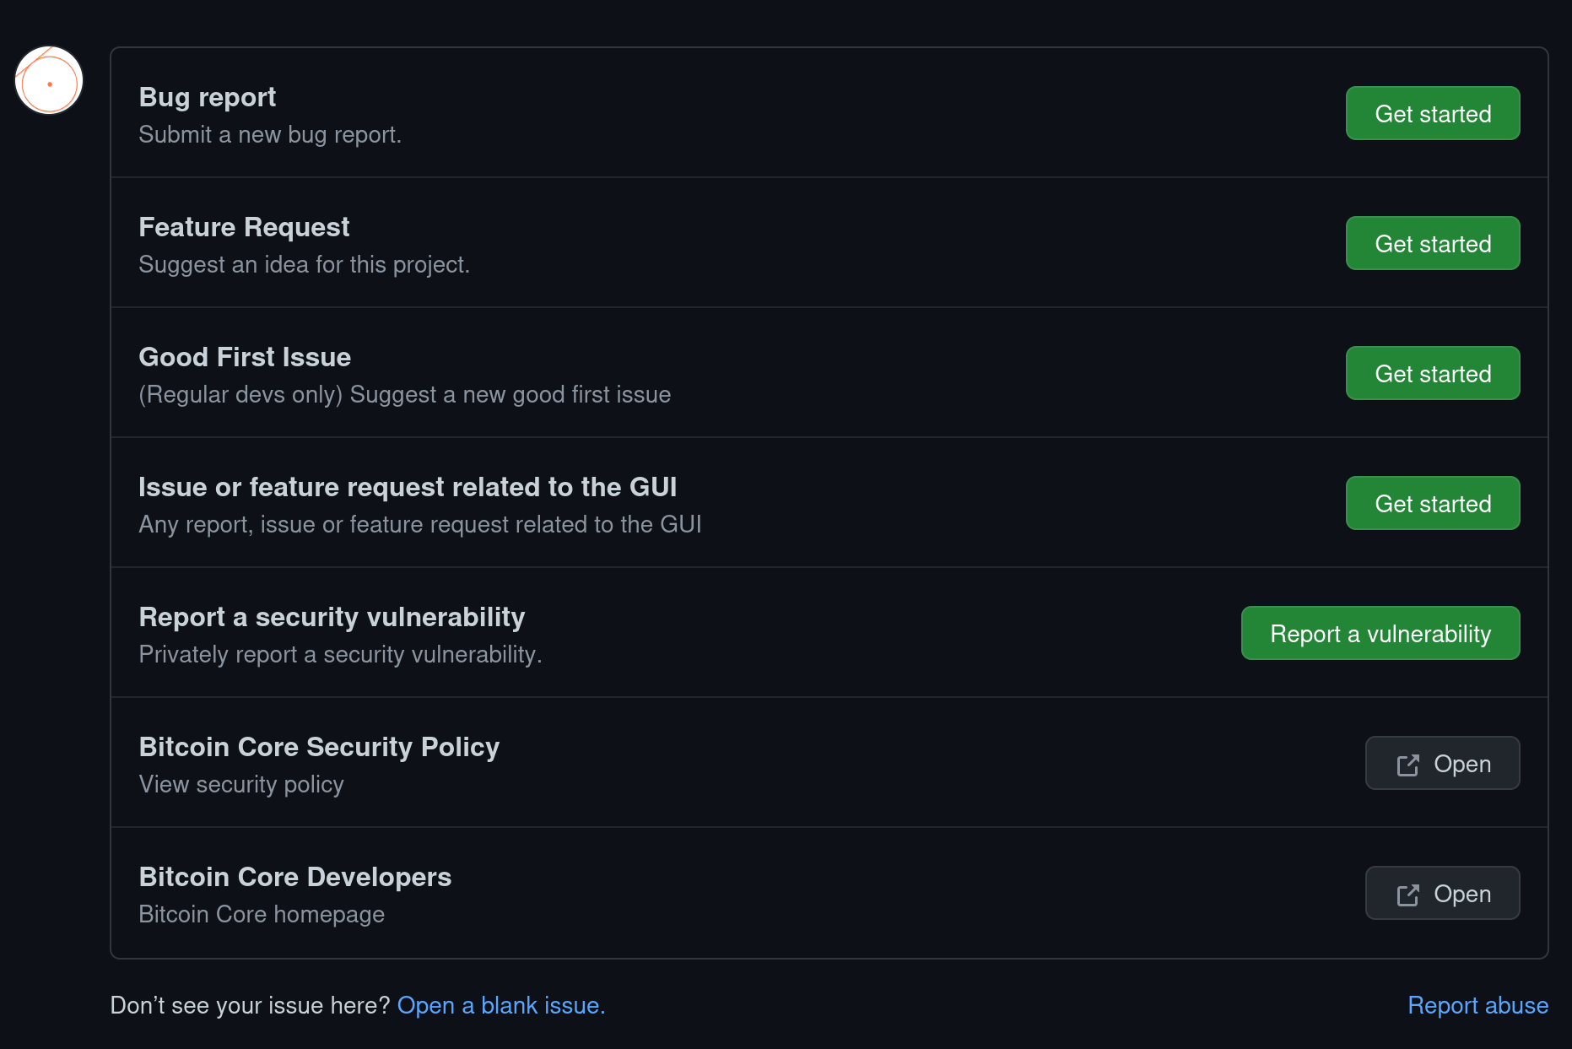Get started on GUI issue template
The image size is (1572, 1049).
[x=1432, y=504]
